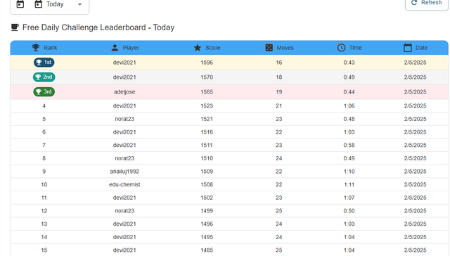450x256 pixels.
Task: Click the 2nd place trophy badge
Action: pyautogui.click(x=44, y=77)
